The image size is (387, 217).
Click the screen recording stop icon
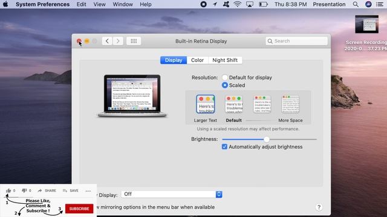[x=203, y=4]
